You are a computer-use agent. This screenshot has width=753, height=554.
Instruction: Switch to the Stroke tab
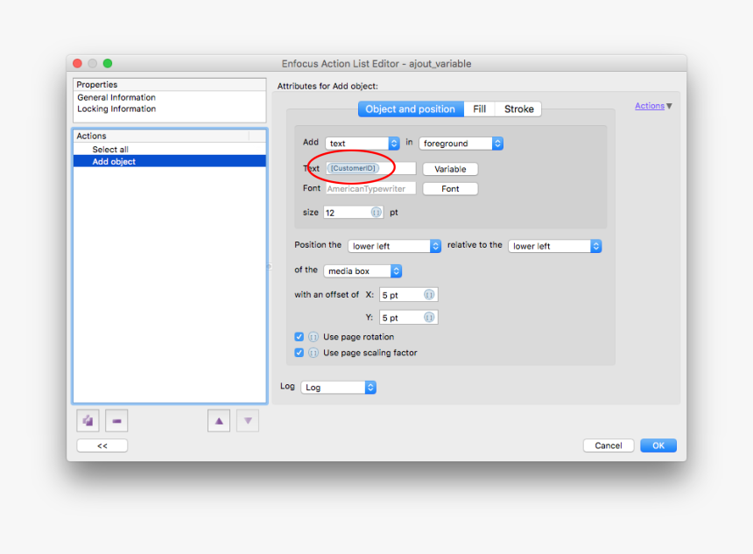pos(518,109)
